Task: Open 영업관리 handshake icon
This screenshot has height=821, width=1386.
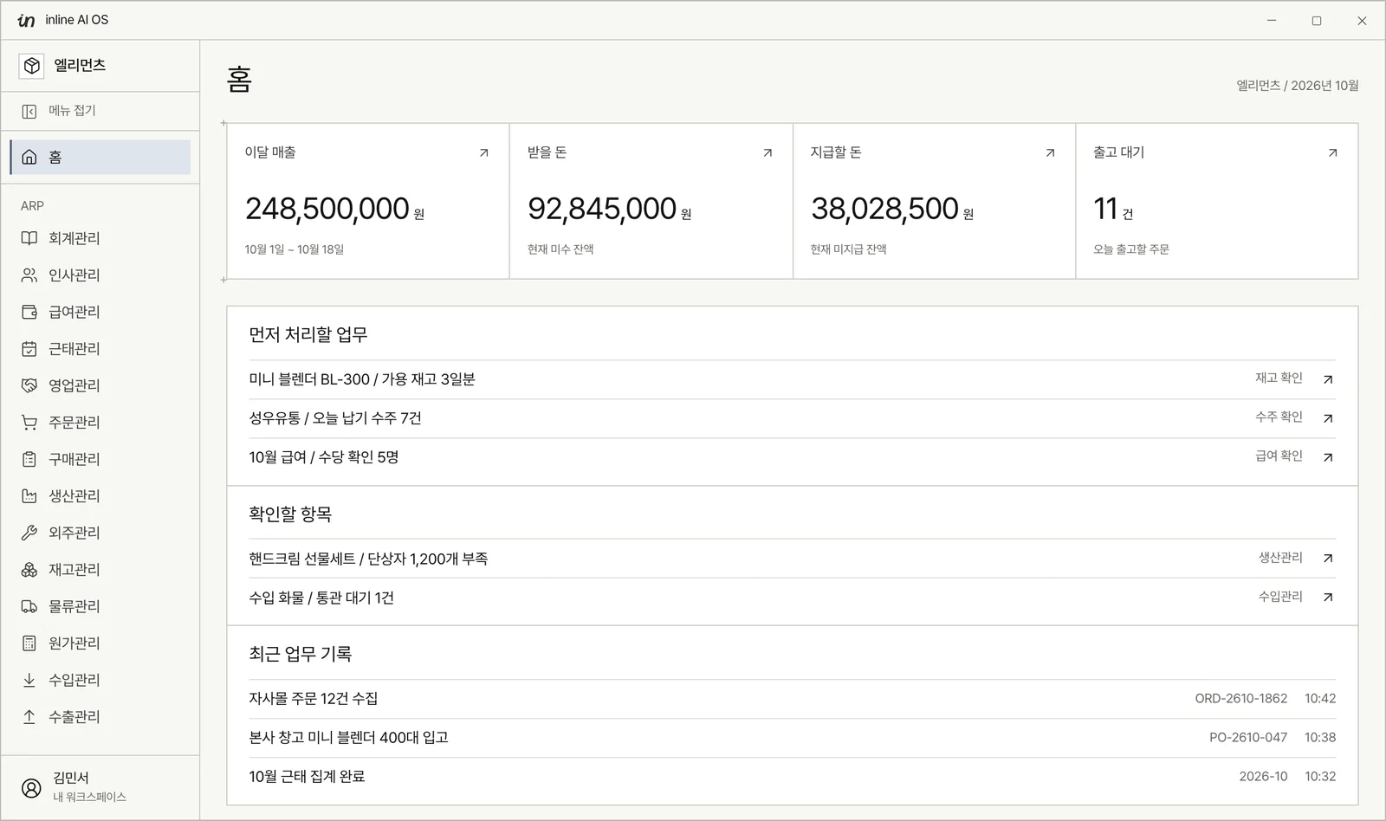Action: click(29, 385)
